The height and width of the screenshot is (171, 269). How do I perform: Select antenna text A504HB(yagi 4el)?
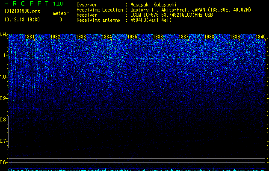(151, 20)
